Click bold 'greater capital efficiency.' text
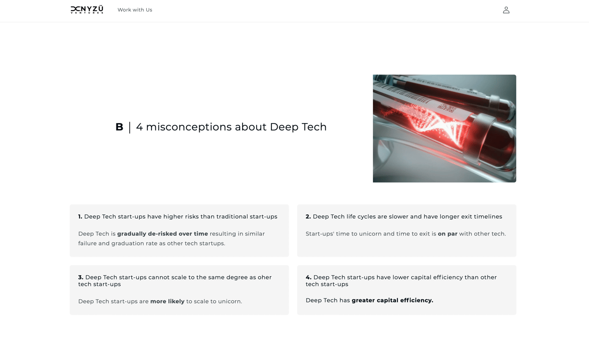Screen dimensions: 589x346 tap(392, 300)
